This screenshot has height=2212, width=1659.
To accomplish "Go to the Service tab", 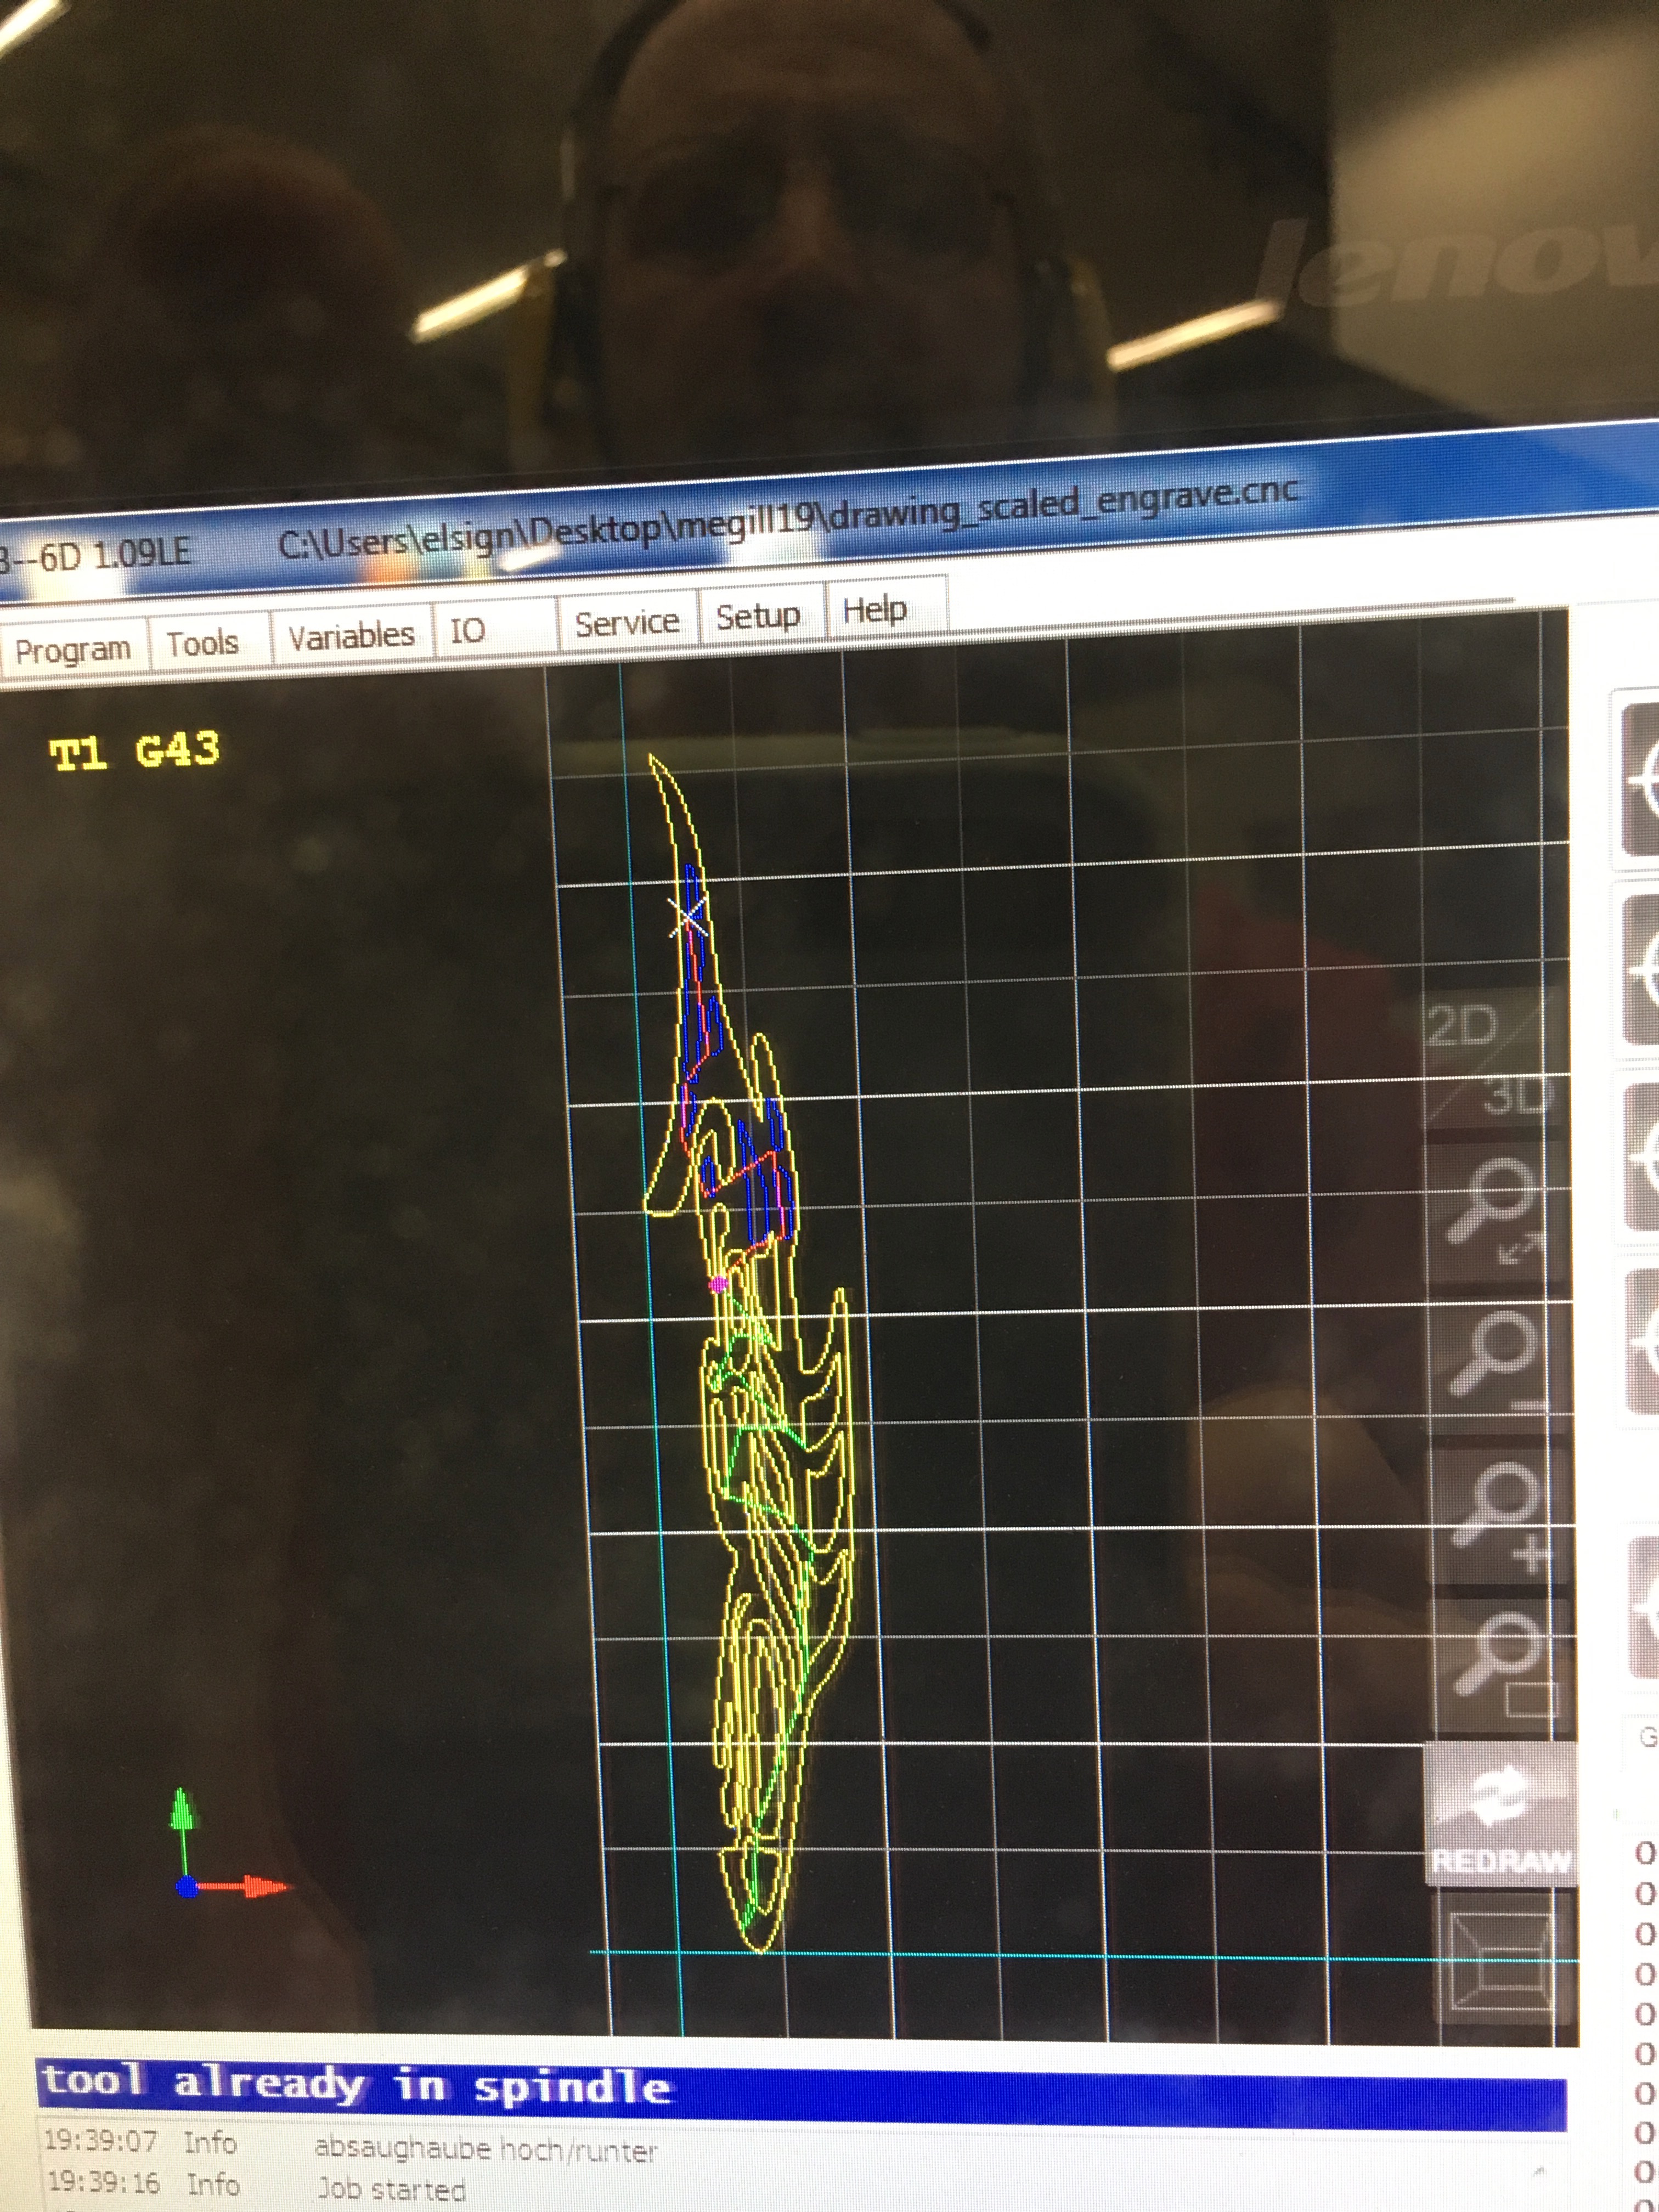I will [627, 623].
